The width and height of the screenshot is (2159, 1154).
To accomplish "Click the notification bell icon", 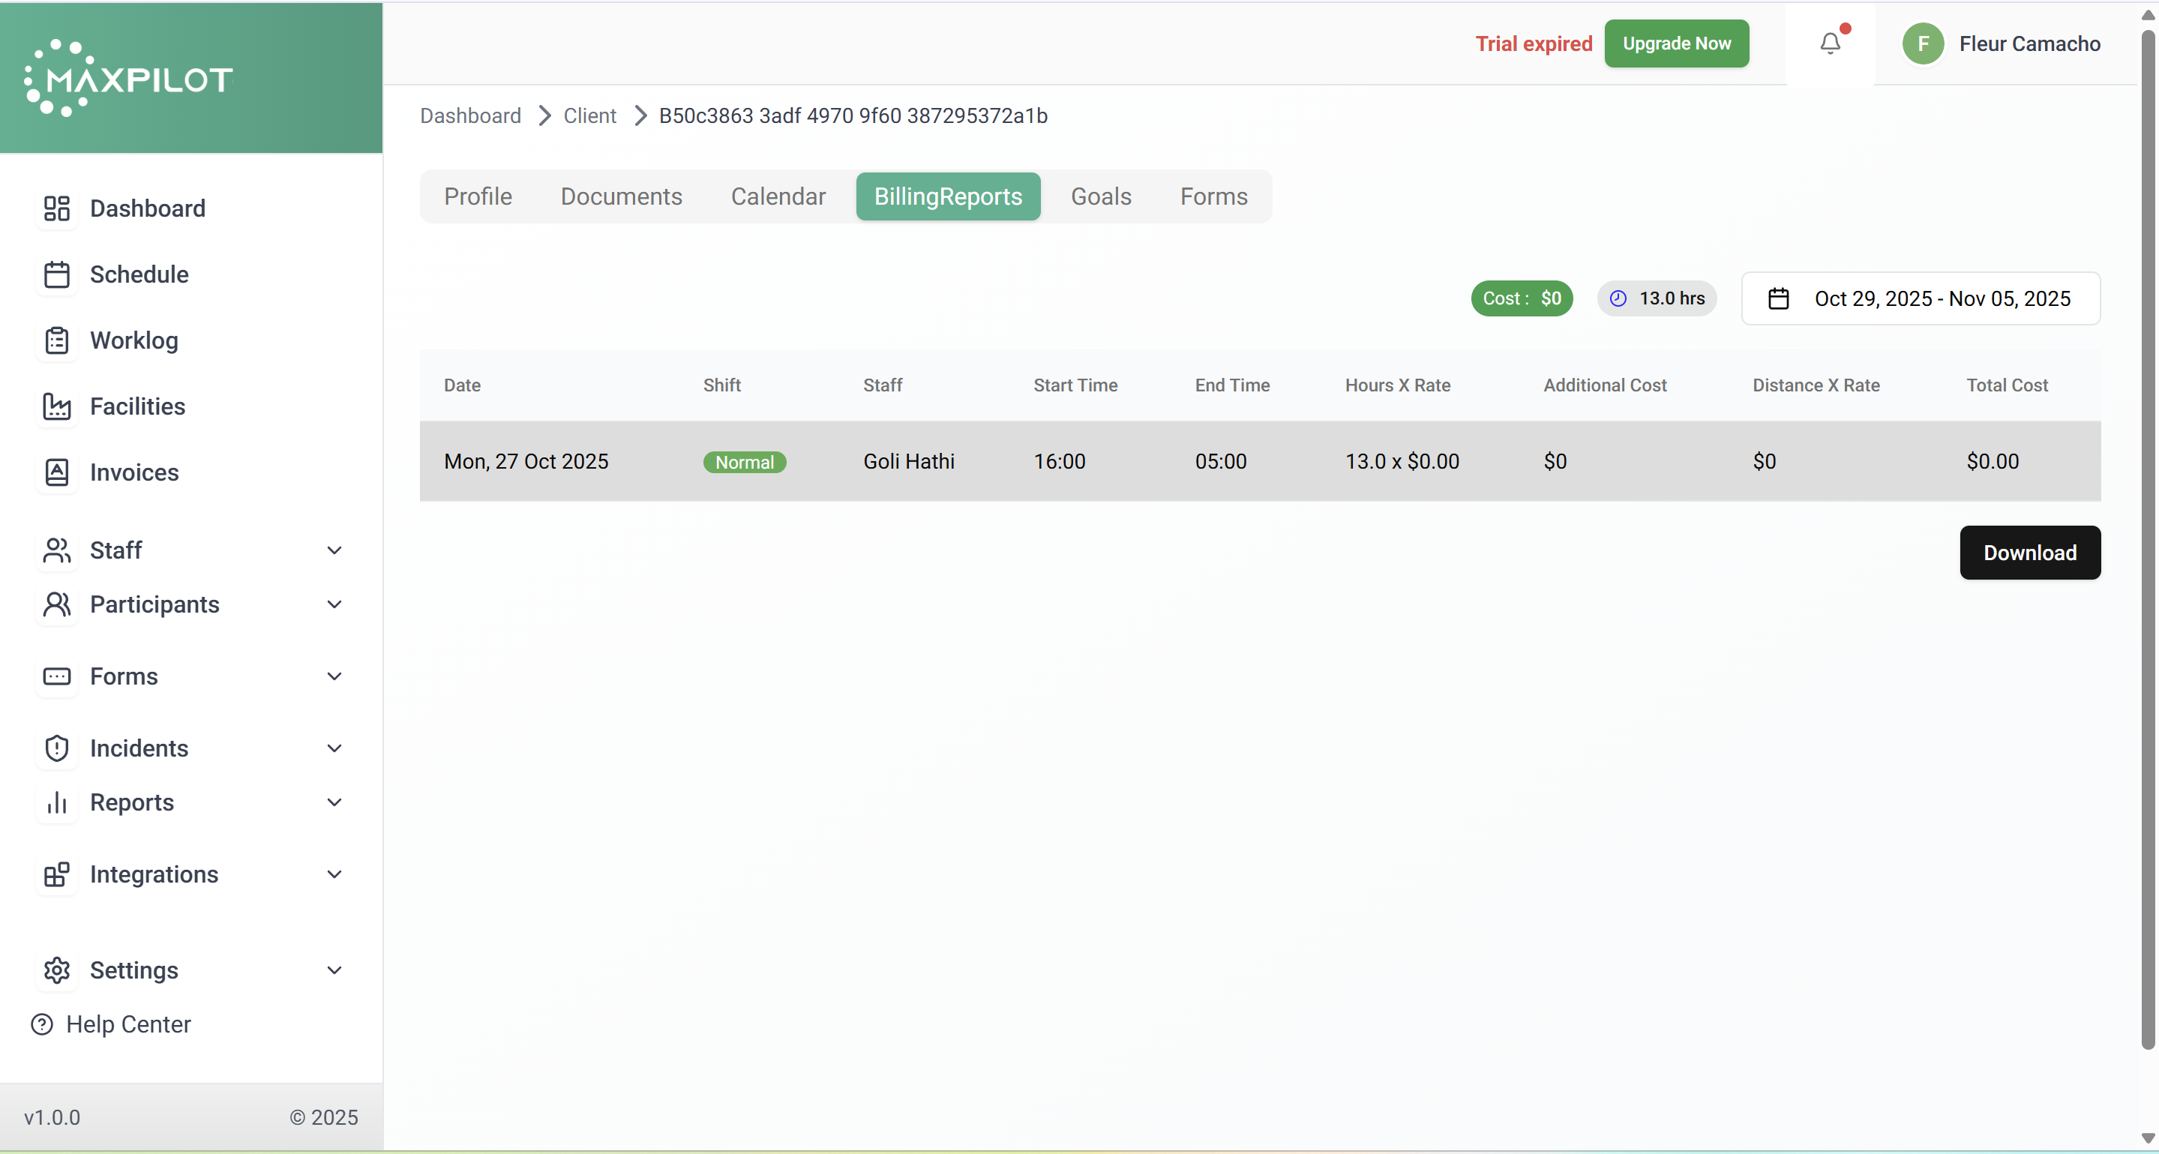I will [x=1830, y=43].
